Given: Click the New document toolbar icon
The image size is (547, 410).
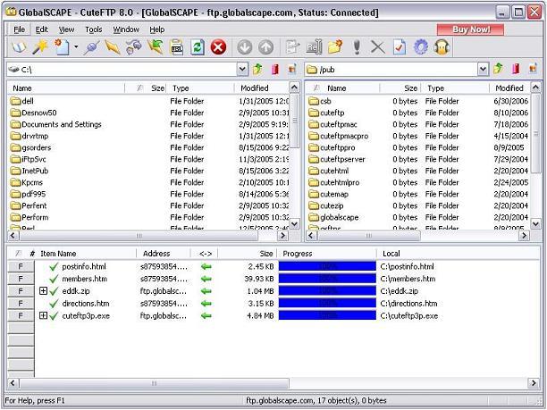Looking at the screenshot, I should click(62, 47).
